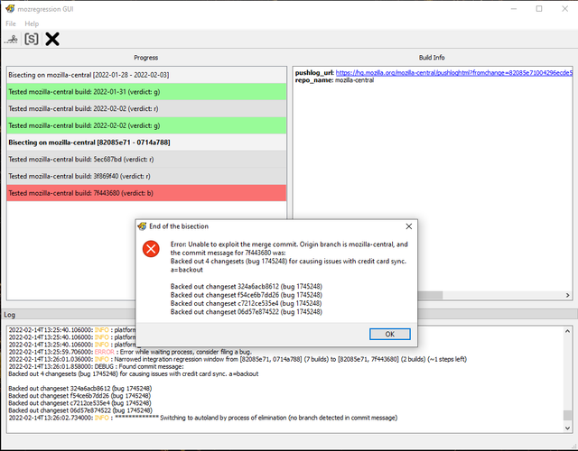Click the Build Info right scroll arrow
The image size is (578, 451).
(x=568, y=295)
